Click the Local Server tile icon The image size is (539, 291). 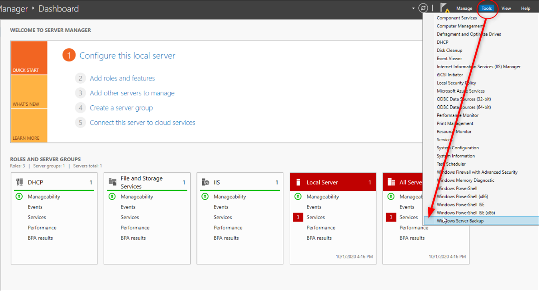298,182
